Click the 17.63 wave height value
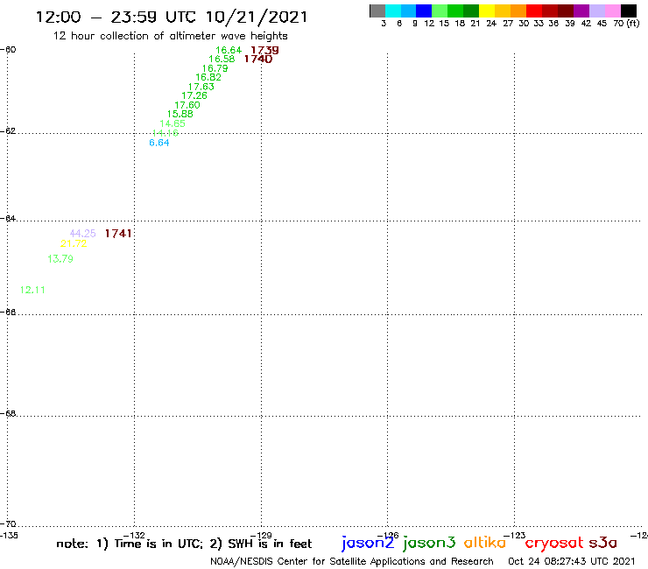Screen dimensions: 648x569 pos(201,87)
